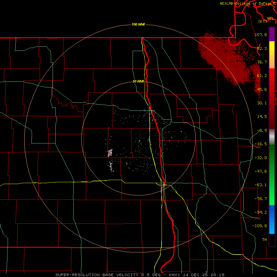
Task: Click the 76.7 velocity scale label
Action: click(262, 62)
